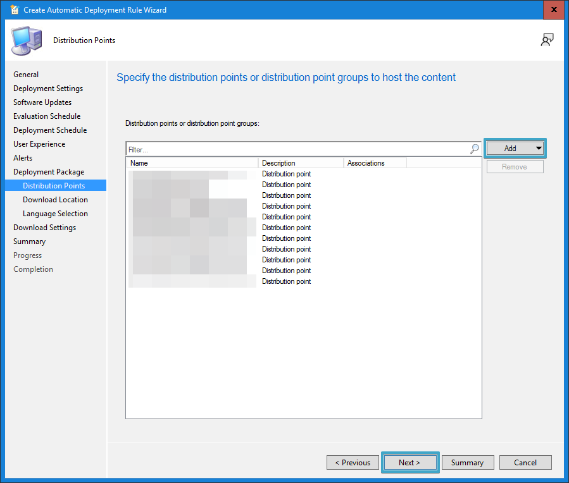Go to the Download Location step
This screenshot has width=569, height=483.
55,199
